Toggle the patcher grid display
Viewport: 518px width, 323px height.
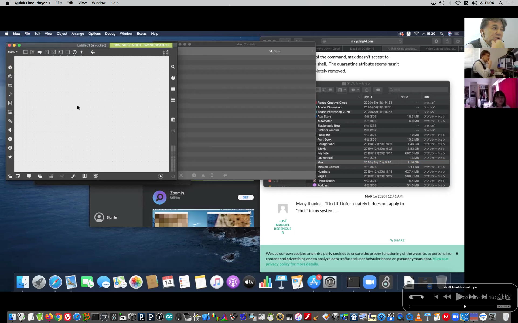click(x=51, y=176)
